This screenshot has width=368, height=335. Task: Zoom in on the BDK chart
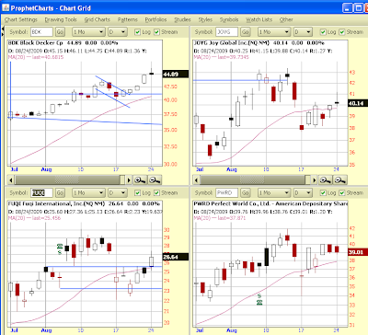click(140, 180)
